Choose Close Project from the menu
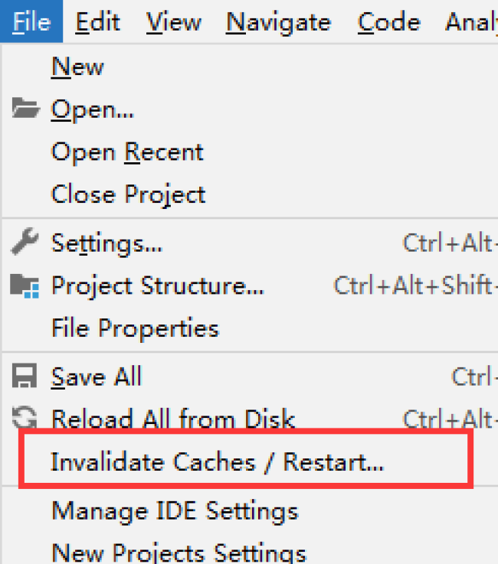Image resolution: width=498 pixels, height=564 pixels. click(251, 194)
